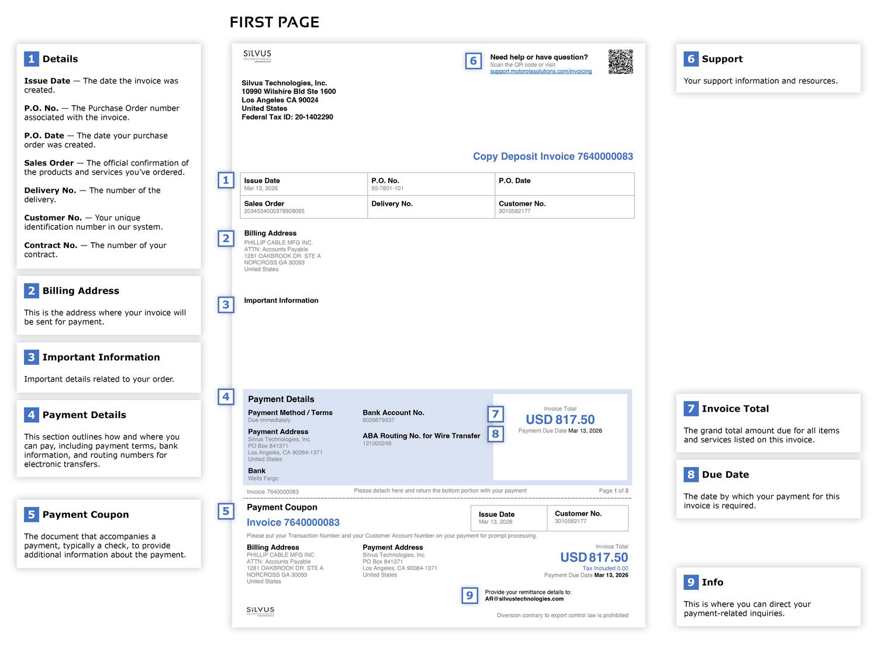Click the QR code on the invoice
This screenshot has height=646, width=877.
(x=620, y=61)
